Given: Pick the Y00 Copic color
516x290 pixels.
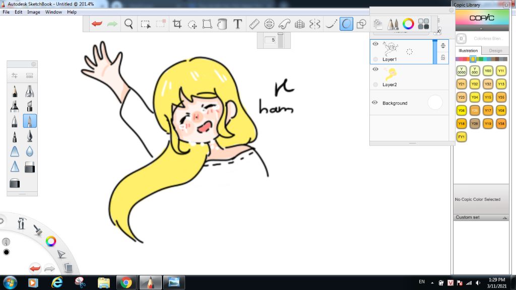Looking at the screenshot, I should click(x=488, y=70).
